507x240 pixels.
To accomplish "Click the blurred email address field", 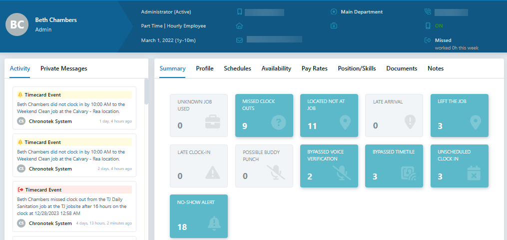I will point(274,39).
